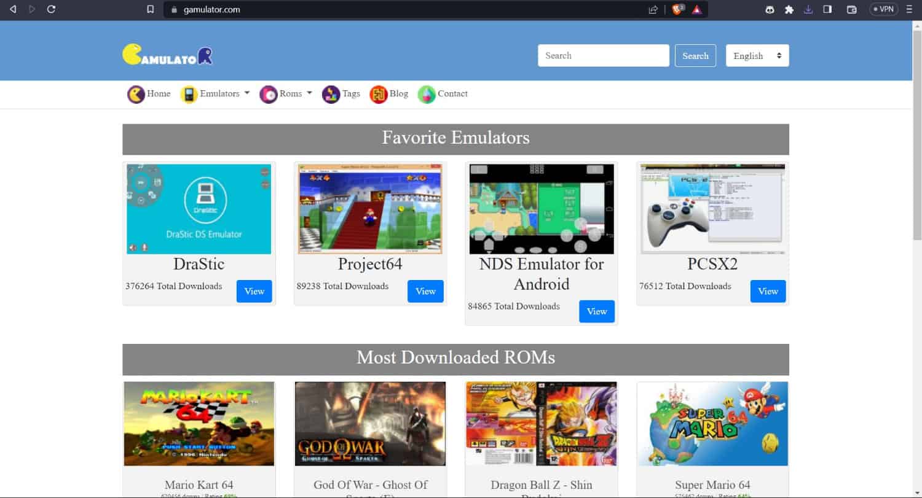Click the Brave Rewards triangle icon

pyautogui.click(x=697, y=9)
